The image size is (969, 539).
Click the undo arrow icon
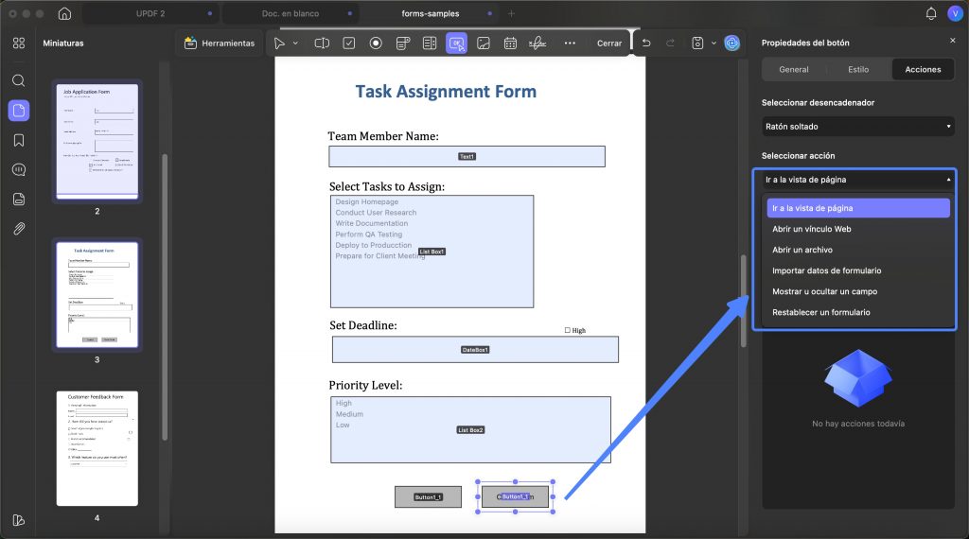[x=646, y=43]
